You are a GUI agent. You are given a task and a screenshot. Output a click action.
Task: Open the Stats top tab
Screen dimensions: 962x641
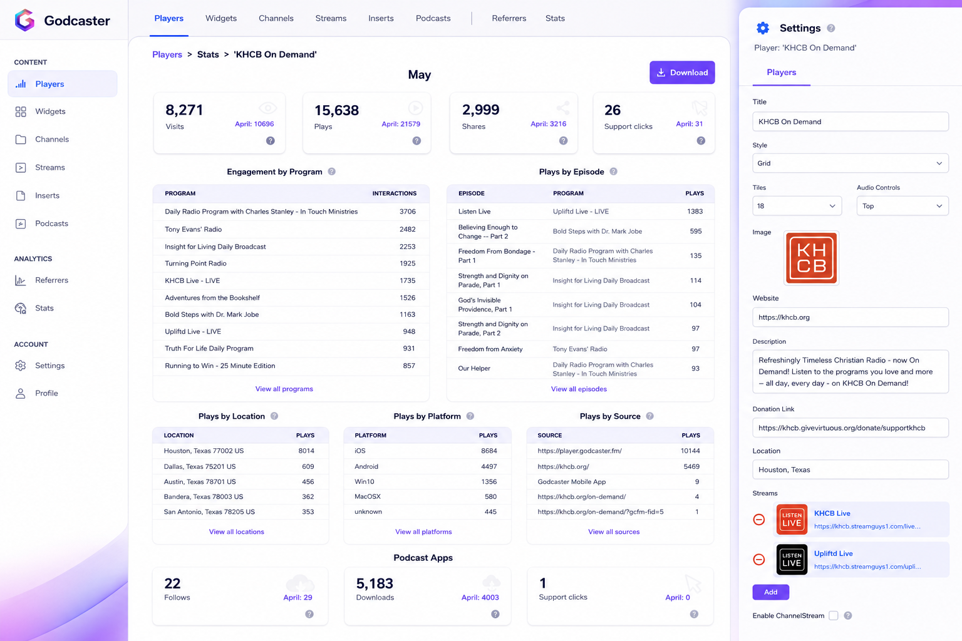click(x=555, y=18)
